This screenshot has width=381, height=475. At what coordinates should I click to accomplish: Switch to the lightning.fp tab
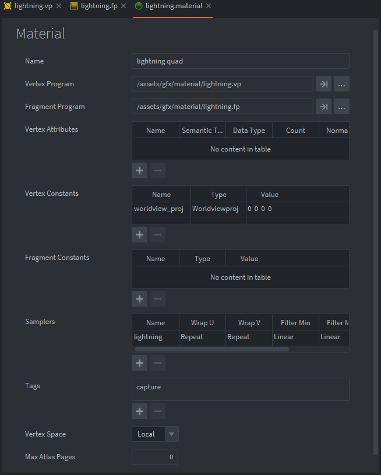click(98, 6)
